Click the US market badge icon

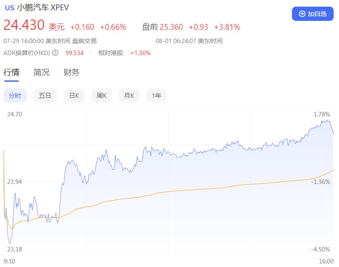click(9, 8)
